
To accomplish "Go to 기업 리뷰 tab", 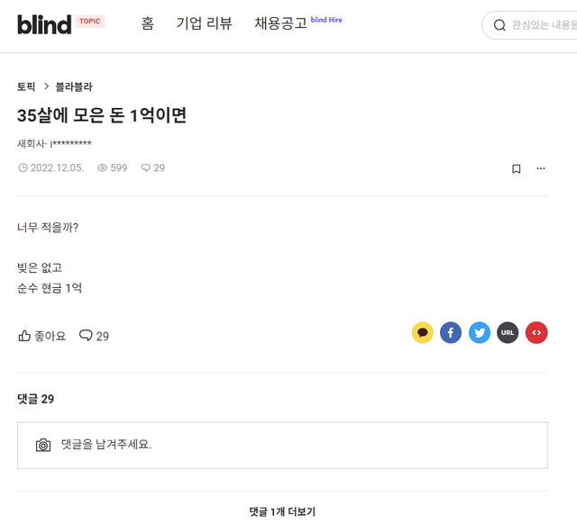I will coord(204,24).
